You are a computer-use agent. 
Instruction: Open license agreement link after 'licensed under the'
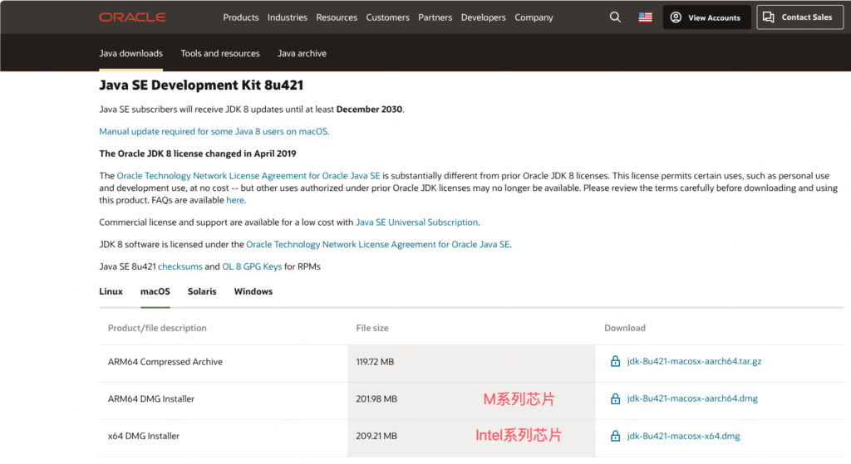pyautogui.click(x=378, y=245)
